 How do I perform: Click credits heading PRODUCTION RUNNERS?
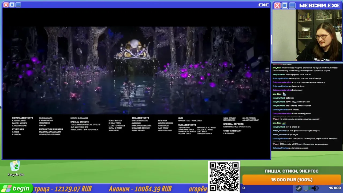[x=51, y=129]
